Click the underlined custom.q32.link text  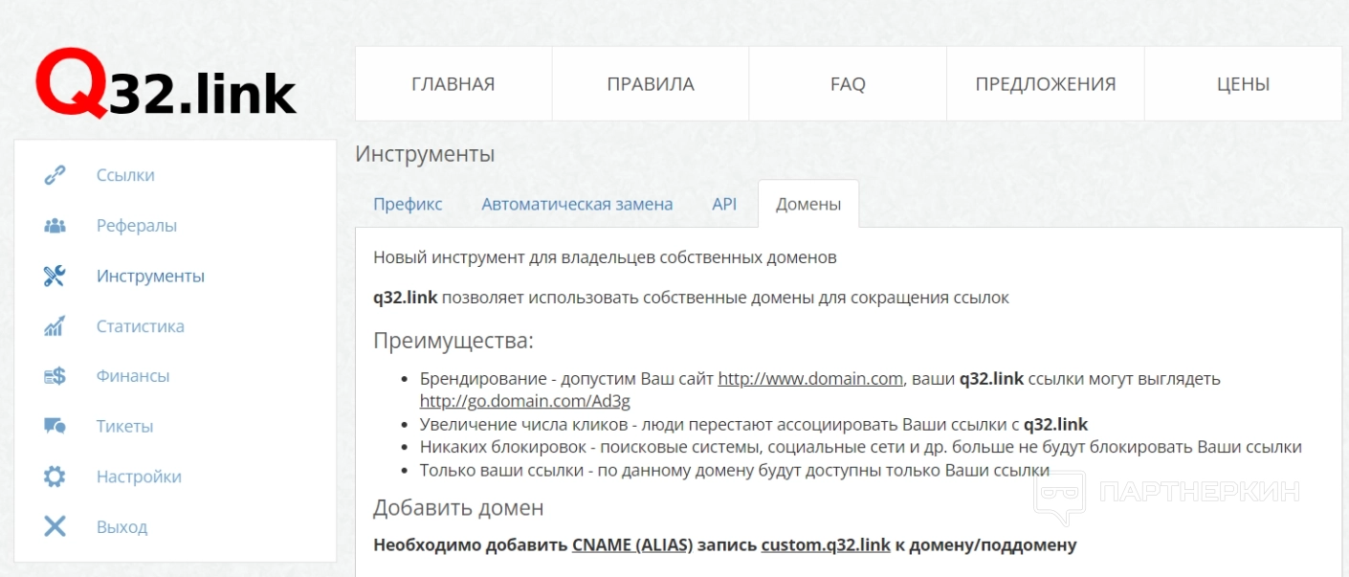tap(827, 545)
